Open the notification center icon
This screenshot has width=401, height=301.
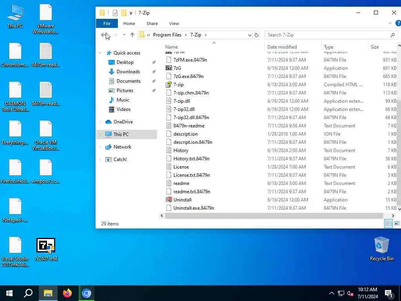pyautogui.click(x=389, y=294)
